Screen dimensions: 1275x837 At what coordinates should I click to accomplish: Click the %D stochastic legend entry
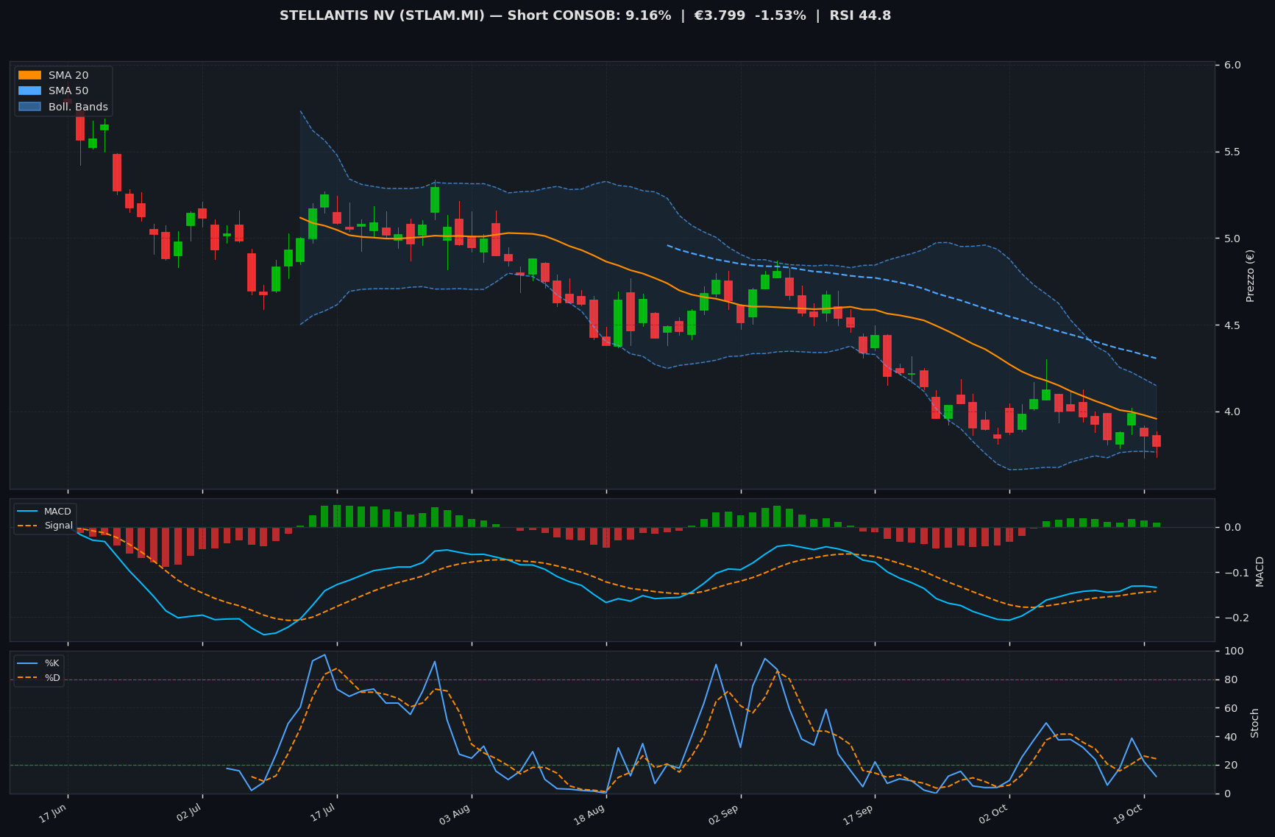[39, 678]
